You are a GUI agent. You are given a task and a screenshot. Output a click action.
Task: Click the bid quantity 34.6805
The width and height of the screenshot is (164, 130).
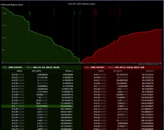42,95
